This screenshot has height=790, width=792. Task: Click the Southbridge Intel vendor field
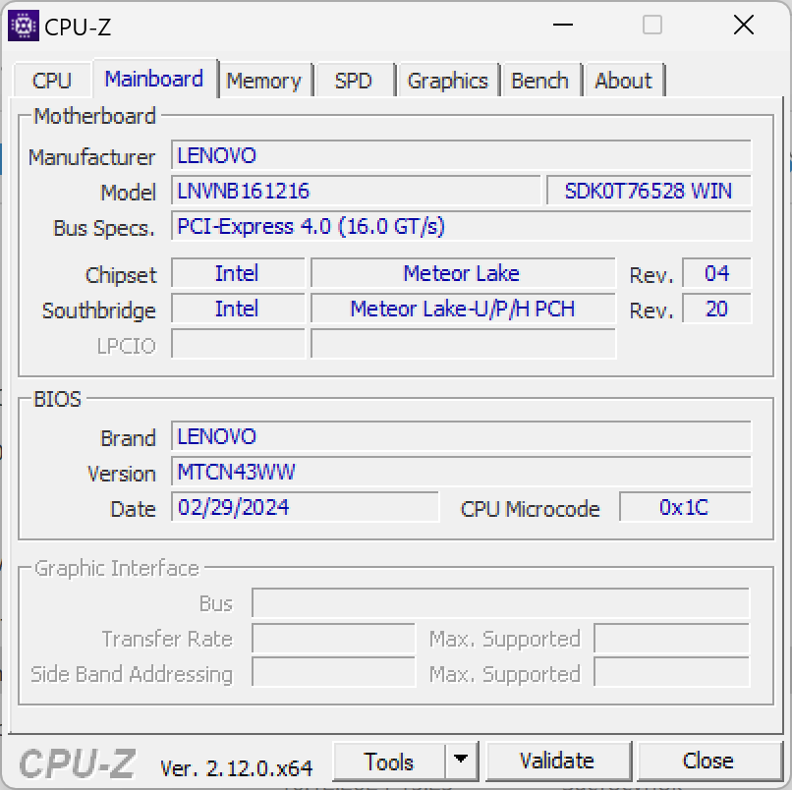coord(238,309)
